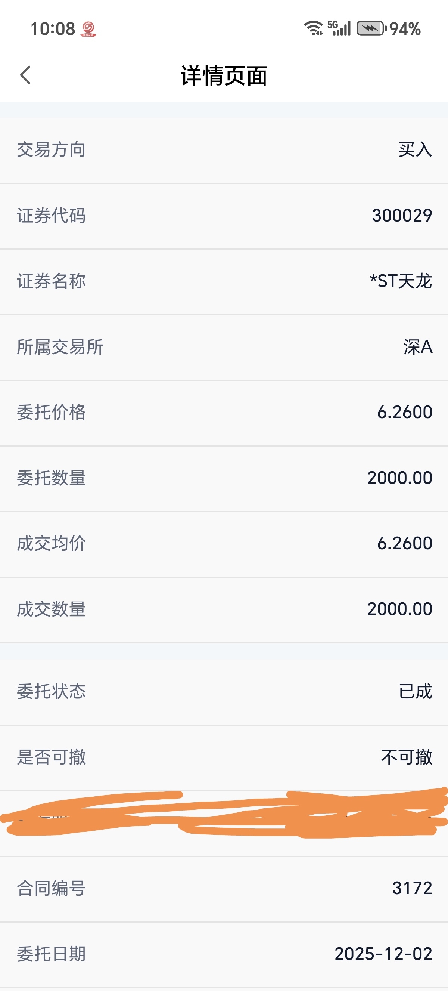Tap the 详情页面 page title

pyautogui.click(x=224, y=75)
